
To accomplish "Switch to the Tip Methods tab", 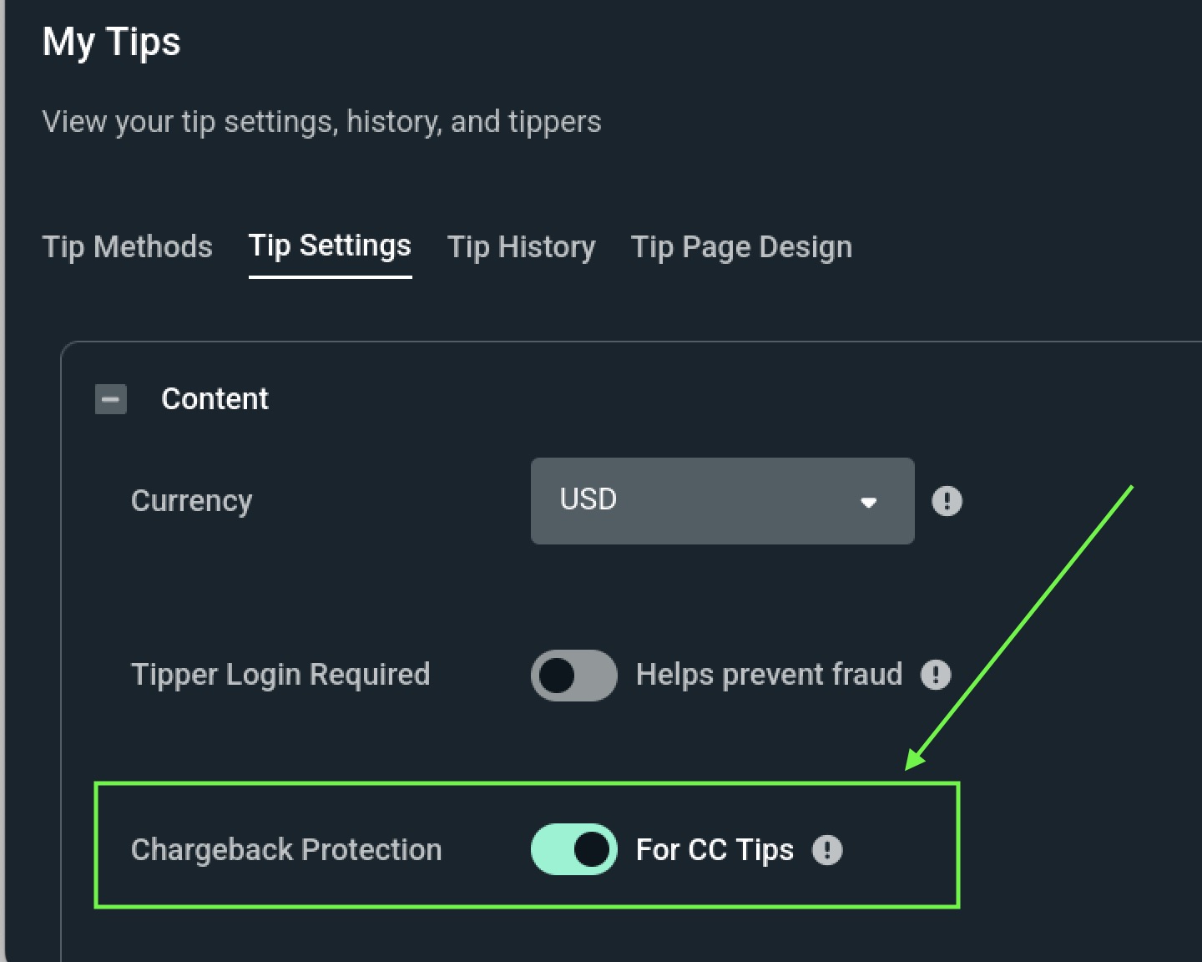I will (128, 247).
